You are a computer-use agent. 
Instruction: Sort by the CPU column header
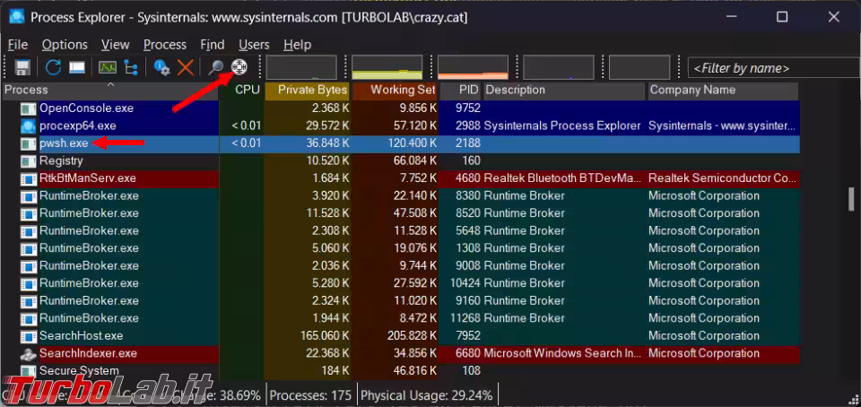(242, 90)
